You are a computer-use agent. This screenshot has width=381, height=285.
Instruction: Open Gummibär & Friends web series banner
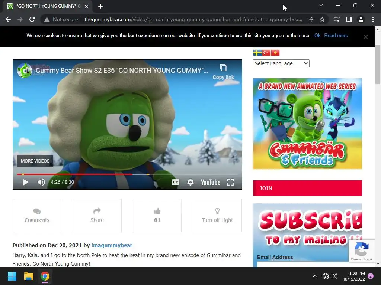click(307, 124)
